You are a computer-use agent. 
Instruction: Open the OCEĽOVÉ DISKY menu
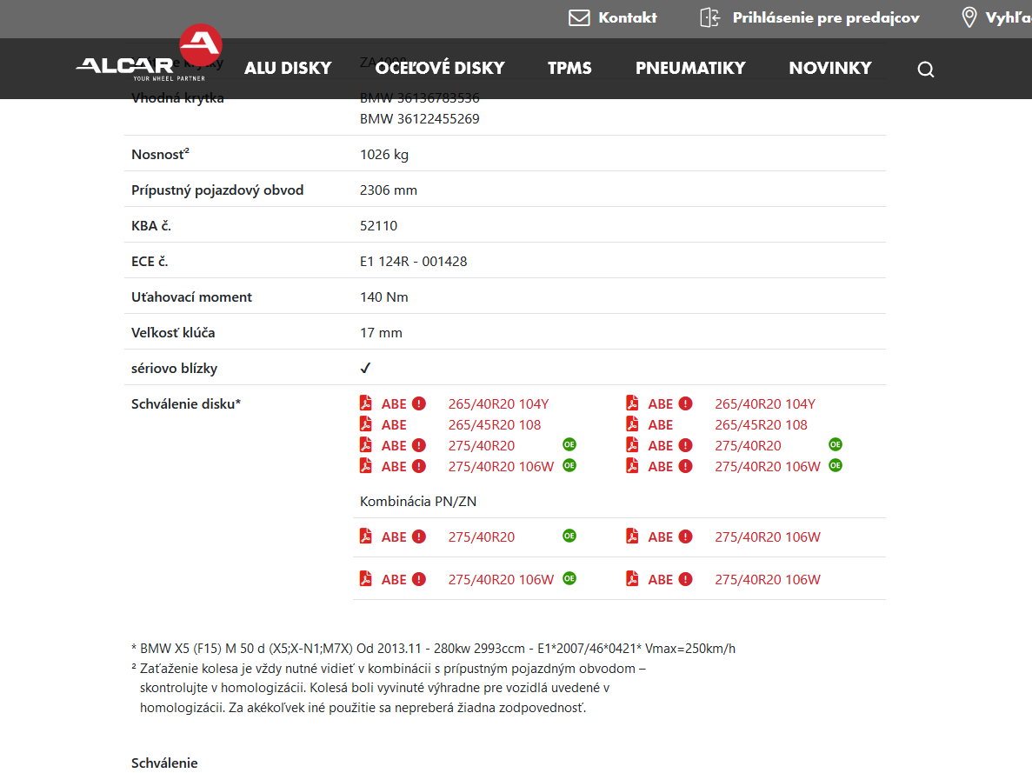click(x=440, y=68)
